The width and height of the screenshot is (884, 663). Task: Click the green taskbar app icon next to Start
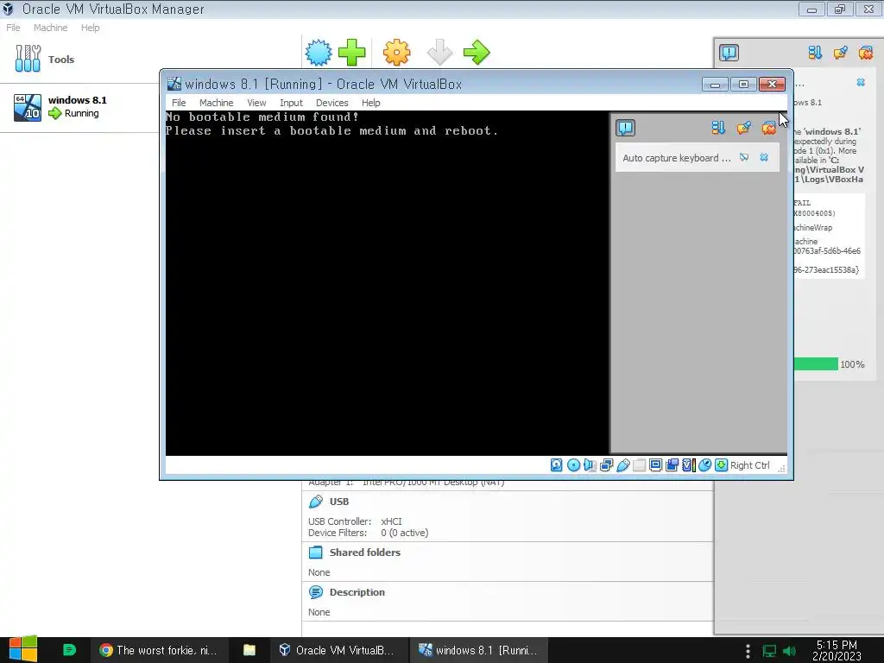click(x=69, y=650)
